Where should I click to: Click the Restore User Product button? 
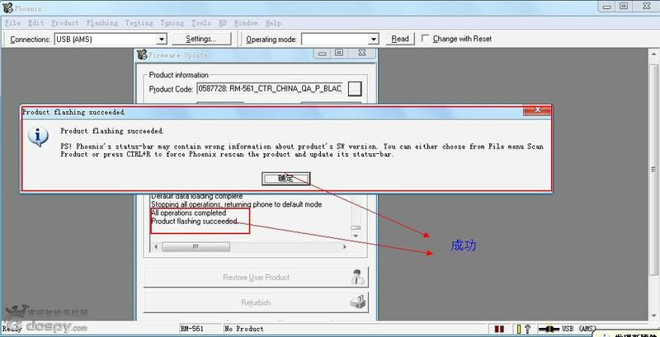coord(256,278)
